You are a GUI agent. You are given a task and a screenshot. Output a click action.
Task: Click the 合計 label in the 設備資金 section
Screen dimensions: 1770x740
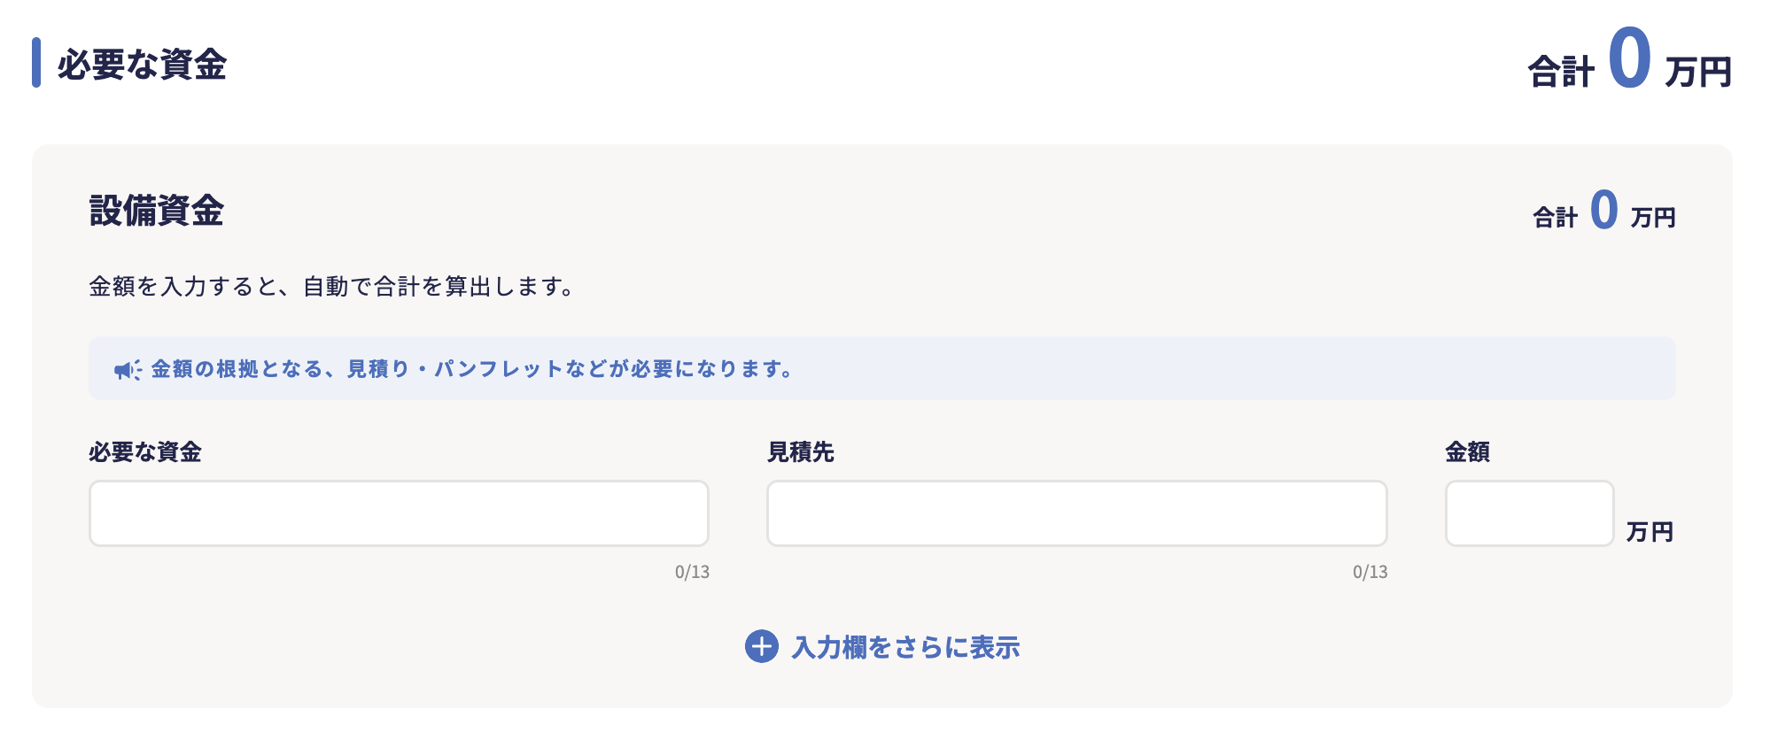tap(1555, 218)
